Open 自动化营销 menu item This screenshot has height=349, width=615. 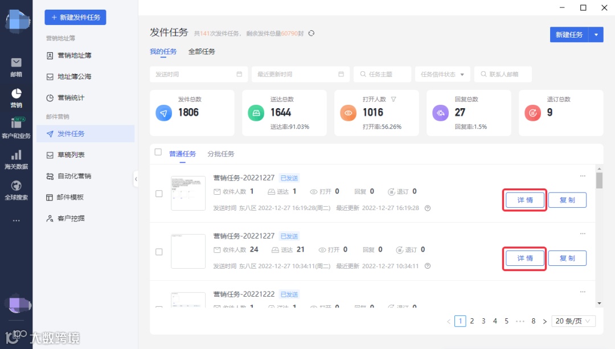coord(85,176)
